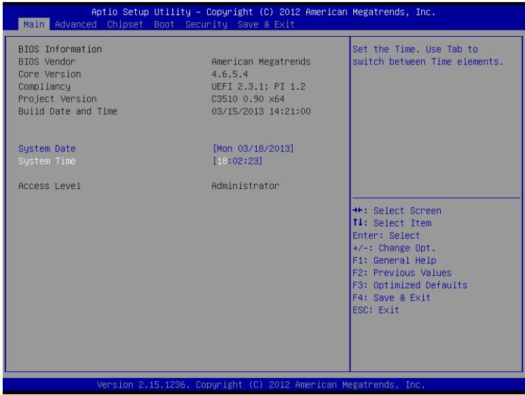Image resolution: width=525 pixels, height=395 pixels.
Task: Select the Boot tab
Action: (164, 24)
